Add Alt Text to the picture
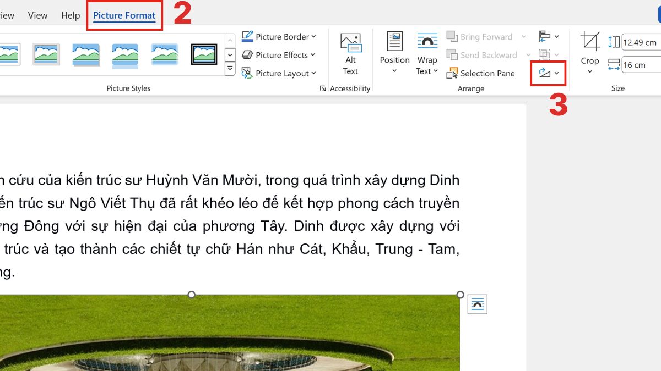 pos(350,54)
